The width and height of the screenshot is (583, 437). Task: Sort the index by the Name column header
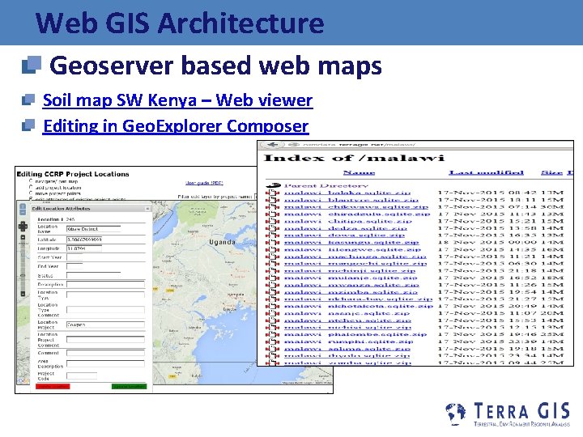pos(359,172)
